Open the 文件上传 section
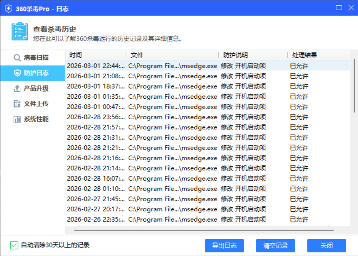Viewport: 358px width, 256px height. [x=36, y=104]
